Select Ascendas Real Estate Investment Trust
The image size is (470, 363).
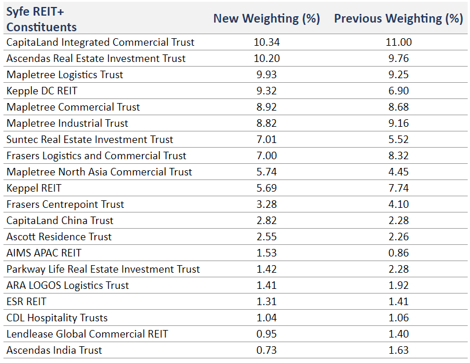tap(96, 58)
